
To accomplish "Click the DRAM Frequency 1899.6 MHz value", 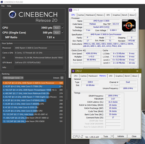I will pyautogui.click(x=113, y=96).
